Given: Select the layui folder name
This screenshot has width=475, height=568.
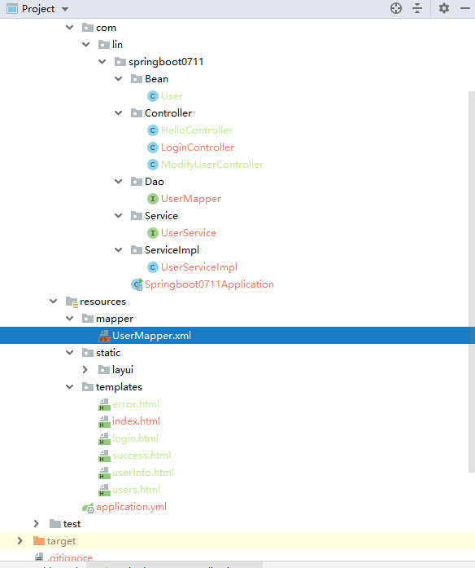Looking at the screenshot, I should coord(123,370).
